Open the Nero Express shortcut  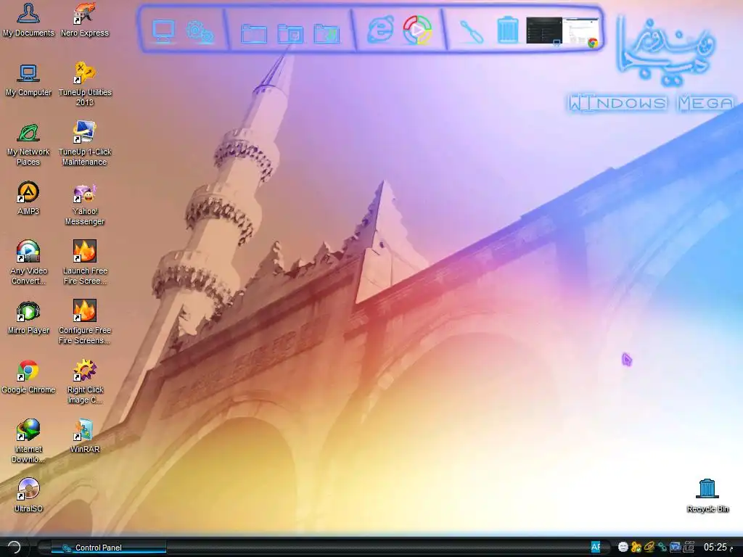point(85,19)
